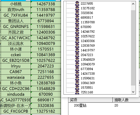Click spreadsheet cell GC_GNR0NFS
This screenshot has height=115, width=140.
pos(16,27)
